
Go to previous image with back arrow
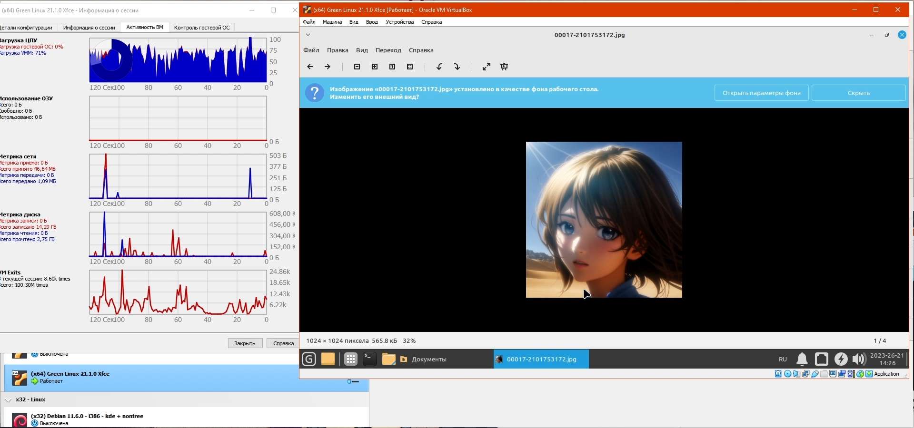point(310,67)
